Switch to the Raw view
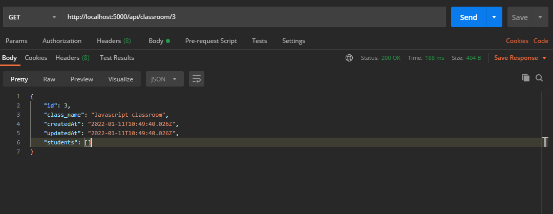553x214 pixels. click(x=49, y=79)
